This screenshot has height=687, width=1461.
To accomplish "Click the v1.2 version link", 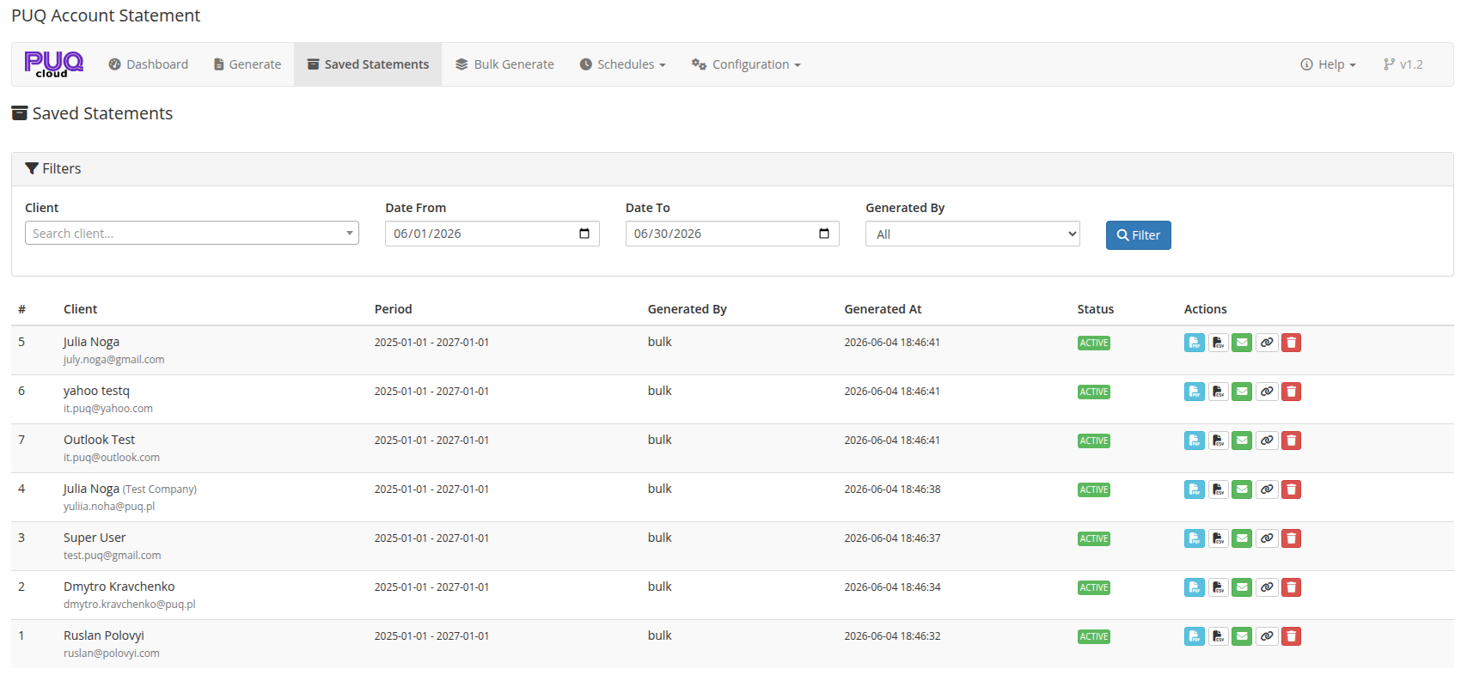I will pos(1403,64).
